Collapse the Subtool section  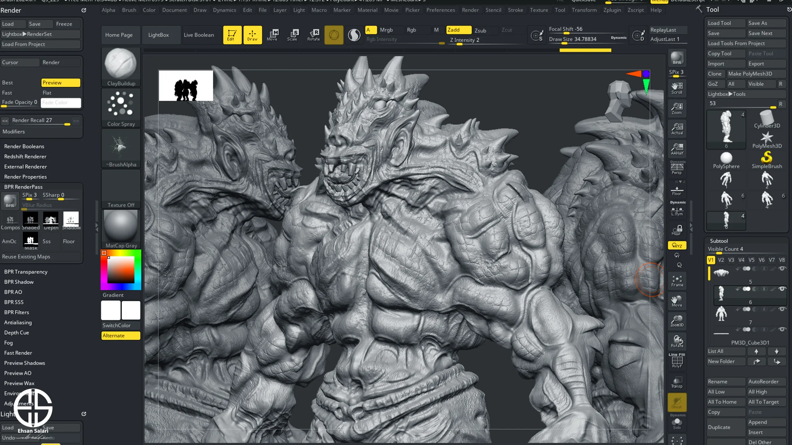pyautogui.click(x=719, y=241)
